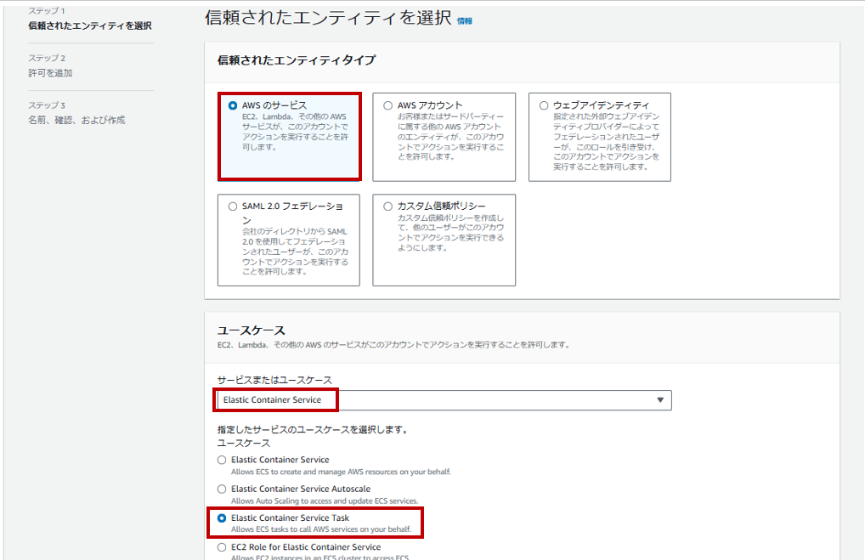
Task: Click 'Allows Auto Scaling to access and update ECS services' text
Action: pos(325,501)
